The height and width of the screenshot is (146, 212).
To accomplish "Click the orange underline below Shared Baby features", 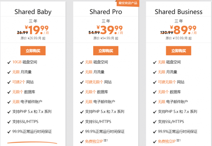I will pos(32,142).
